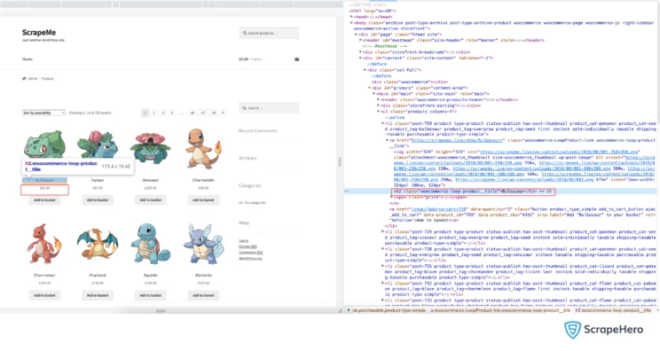Image resolution: width=660 pixels, height=351 pixels.
Task: Select the Charmander product title
Action: click(x=203, y=180)
